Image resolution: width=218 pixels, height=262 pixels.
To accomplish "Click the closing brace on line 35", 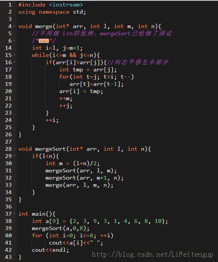I will (20, 200).
